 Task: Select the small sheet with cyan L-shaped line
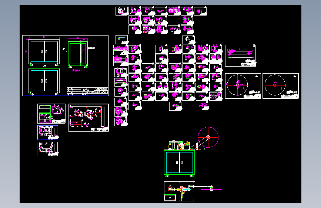[121, 40]
